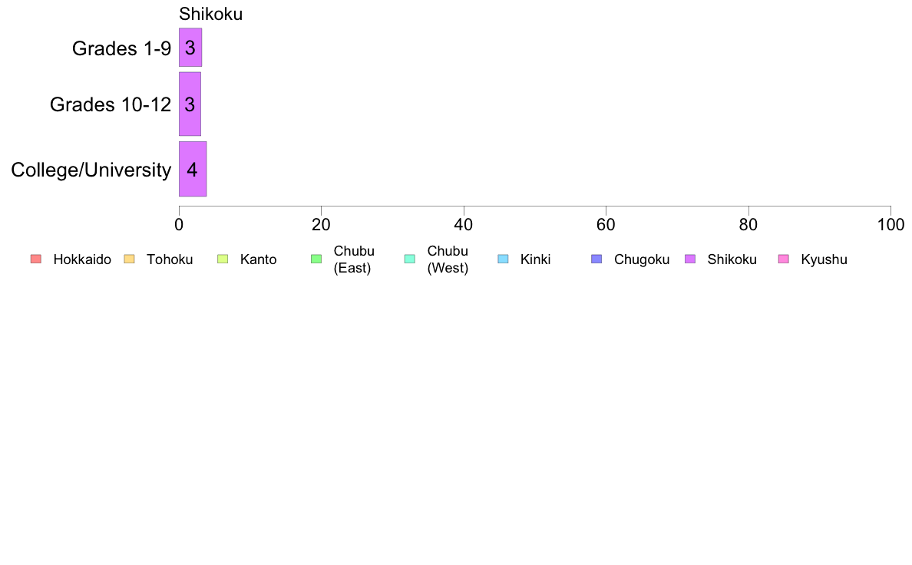Toggle the Hokkaido legend label
This screenshot has width=912, height=565.
(x=82, y=259)
